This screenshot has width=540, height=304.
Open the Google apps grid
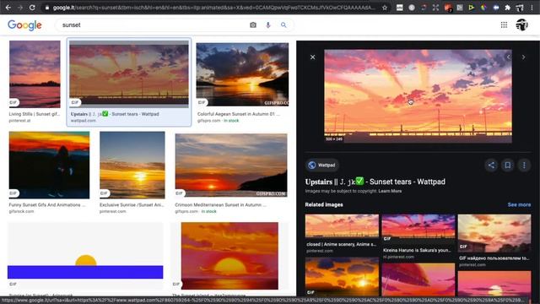[504, 24]
